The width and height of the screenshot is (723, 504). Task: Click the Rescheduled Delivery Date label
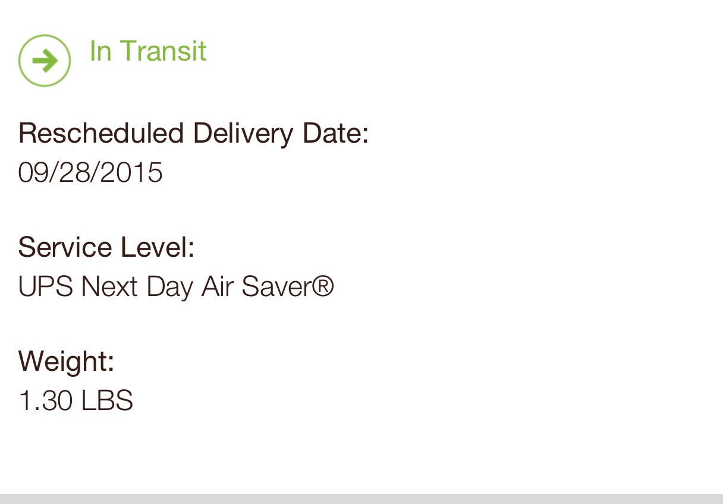point(193,133)
